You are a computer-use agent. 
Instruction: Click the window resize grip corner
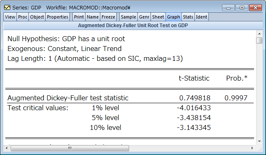click(260, 149)
